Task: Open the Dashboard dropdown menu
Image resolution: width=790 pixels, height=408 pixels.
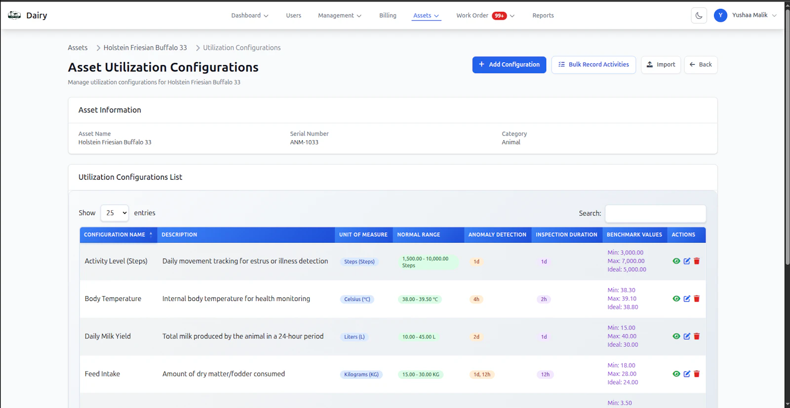Action: click(x=250, y=15)
